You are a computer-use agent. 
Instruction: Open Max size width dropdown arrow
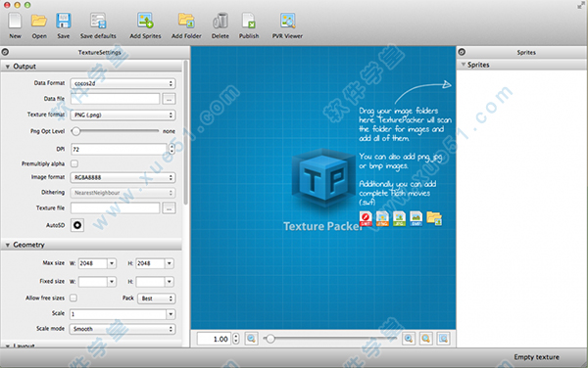112,263
